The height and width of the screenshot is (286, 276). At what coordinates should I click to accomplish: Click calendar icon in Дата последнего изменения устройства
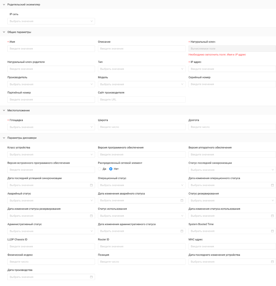click(x=272, y=262)
